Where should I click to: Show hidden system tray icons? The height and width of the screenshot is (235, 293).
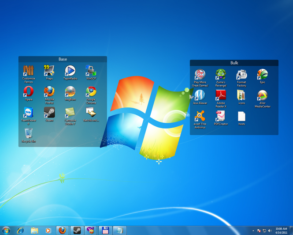pyautogui.click(x=253, y=231)
